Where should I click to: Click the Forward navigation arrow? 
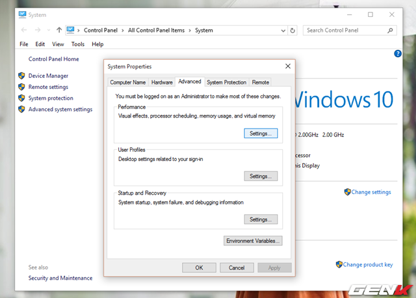[38, 30]
